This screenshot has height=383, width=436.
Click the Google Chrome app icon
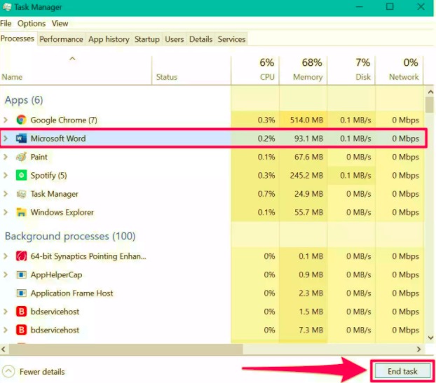[22, 120]
